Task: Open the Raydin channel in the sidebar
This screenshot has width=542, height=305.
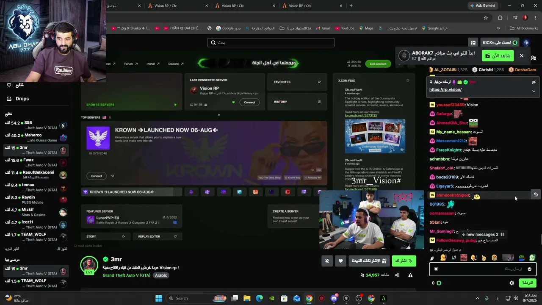Action: [36, 200]
